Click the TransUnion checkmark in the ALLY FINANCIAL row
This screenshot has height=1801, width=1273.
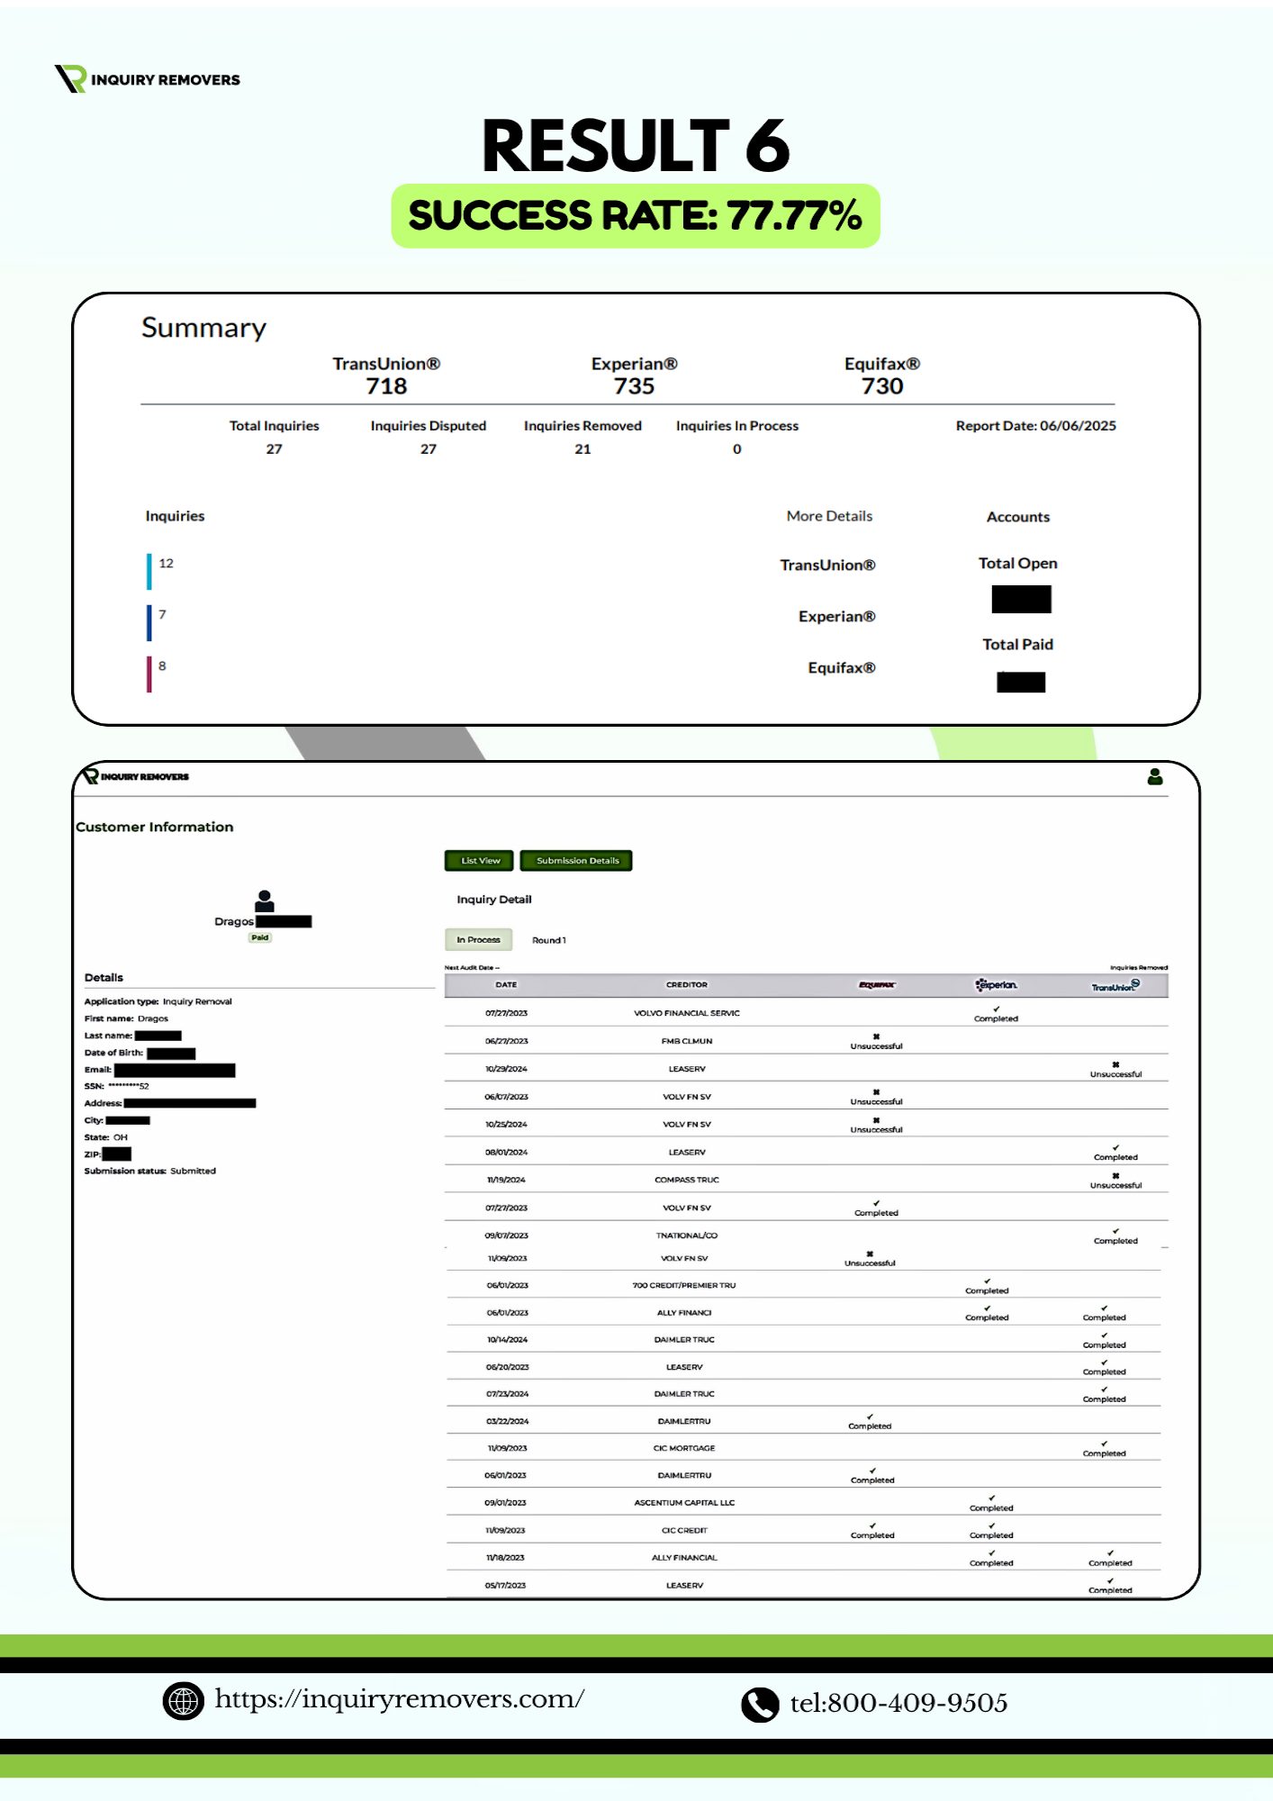1110,1553
